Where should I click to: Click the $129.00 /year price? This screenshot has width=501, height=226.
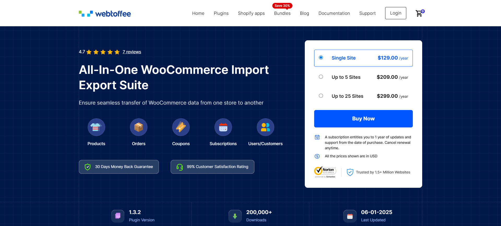(393, 58)
